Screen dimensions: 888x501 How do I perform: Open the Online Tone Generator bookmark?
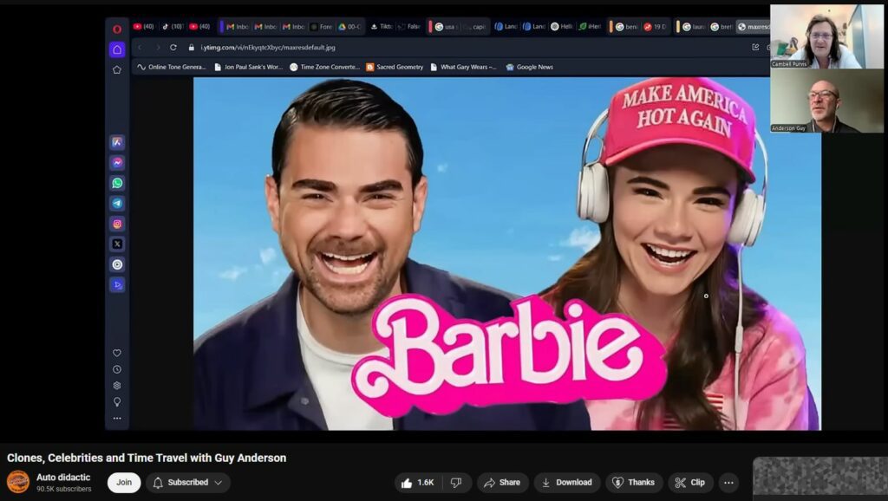pyautogui.click(x=172, y=67)
